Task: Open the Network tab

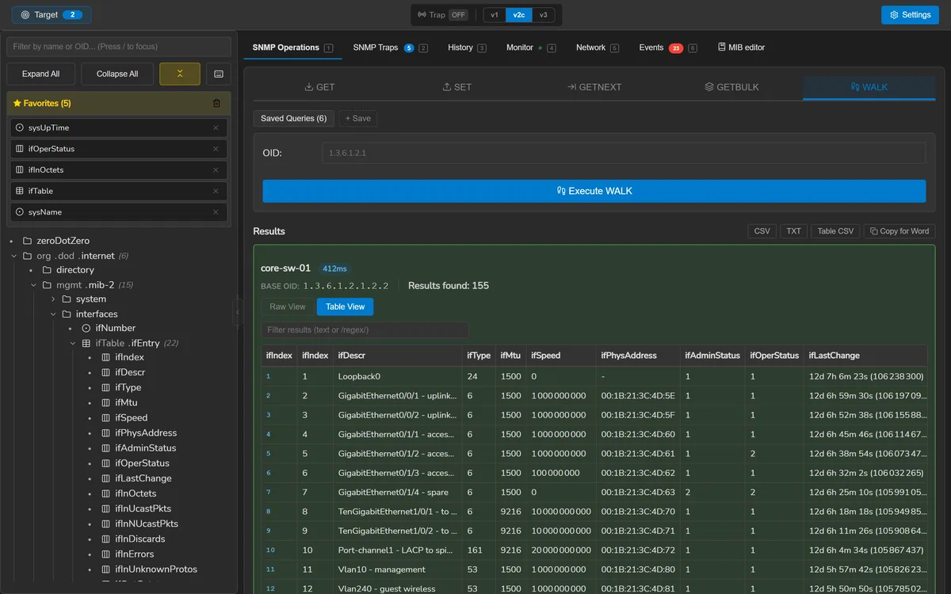Action: pos(598,48)
